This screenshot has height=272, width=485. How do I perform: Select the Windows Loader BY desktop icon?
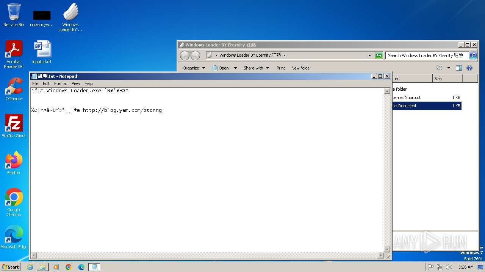pyautogui.click(x=70, y=17)
